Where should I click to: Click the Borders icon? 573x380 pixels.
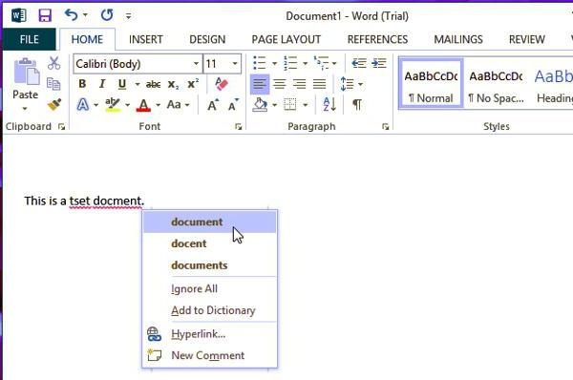290,105
